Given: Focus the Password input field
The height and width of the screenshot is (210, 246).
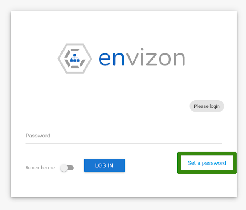Looking at the screenshot, I should coord(124,136).
